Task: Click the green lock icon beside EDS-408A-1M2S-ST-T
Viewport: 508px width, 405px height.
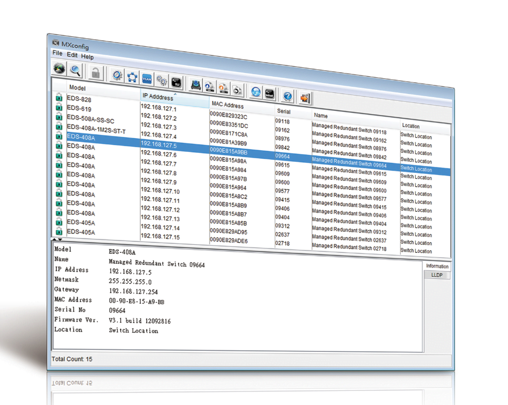Action: pyautogui.click(x=59, y=126)
